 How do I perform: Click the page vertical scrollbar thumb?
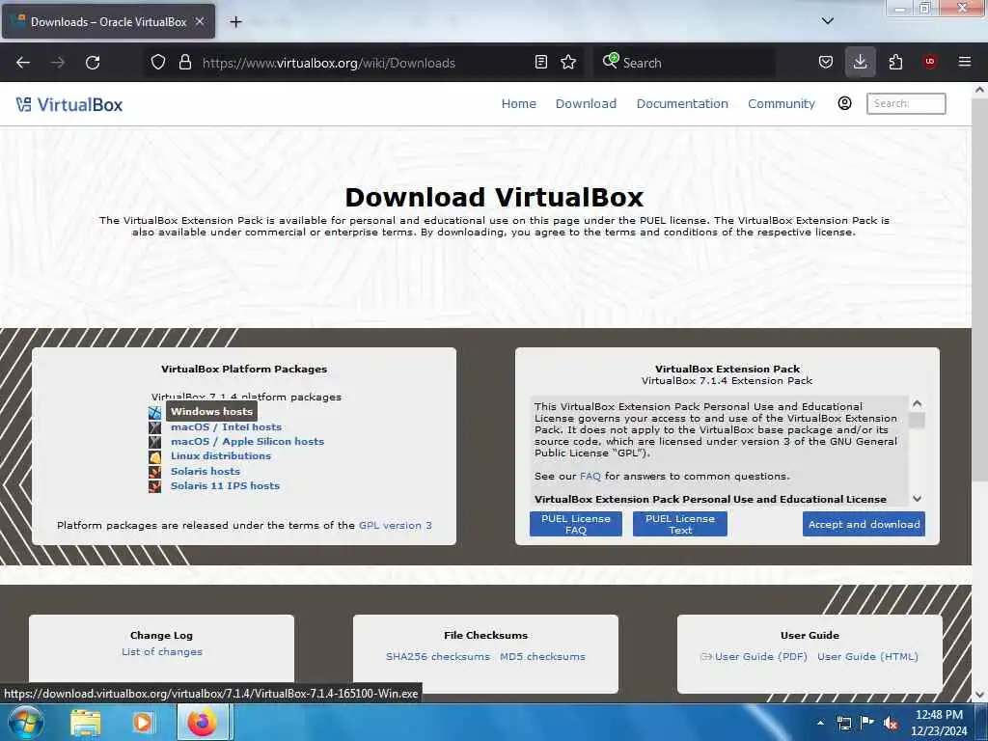pyautogui.click(x=979, y=291)
